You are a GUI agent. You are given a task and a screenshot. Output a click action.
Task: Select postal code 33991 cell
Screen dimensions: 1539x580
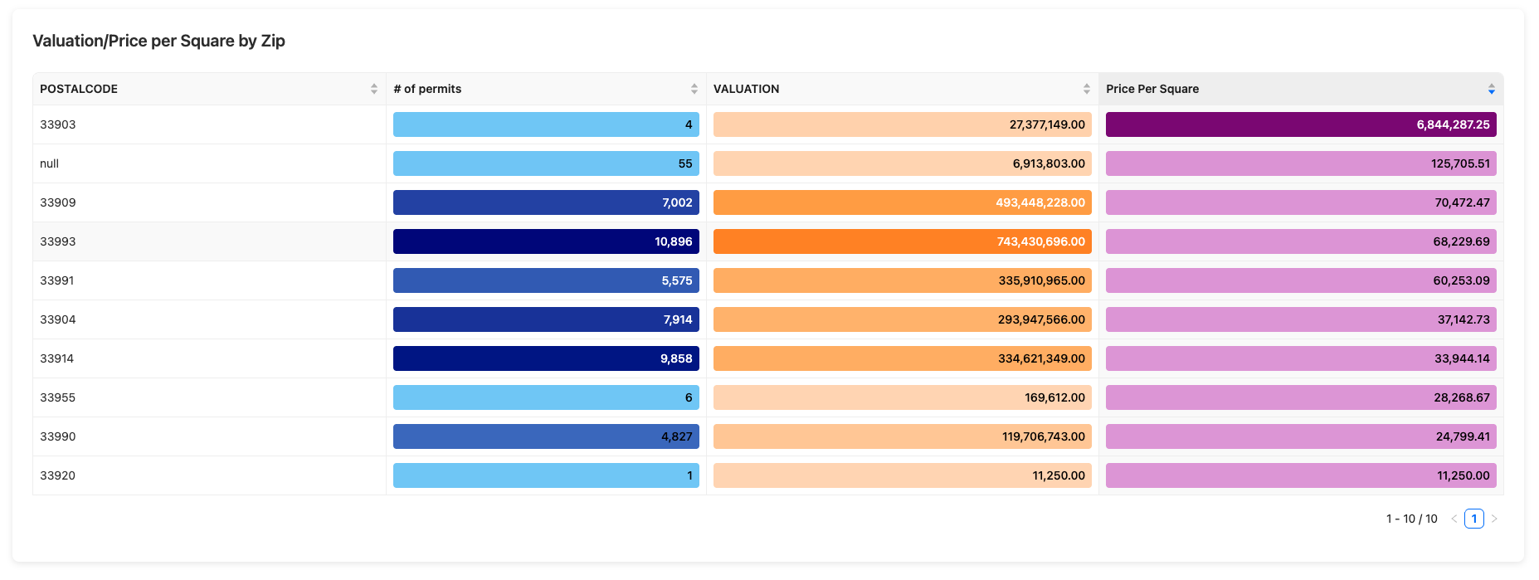[210, 280]
